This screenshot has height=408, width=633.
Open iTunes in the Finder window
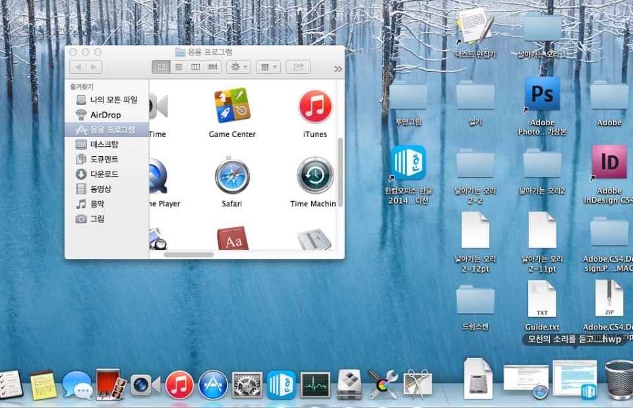(315, 107)
